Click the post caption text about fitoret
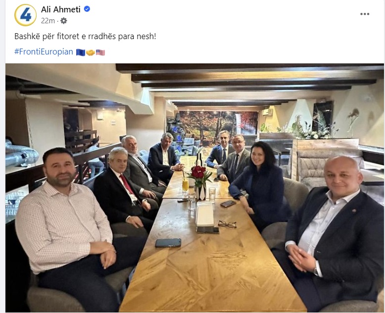 [85, 36]
